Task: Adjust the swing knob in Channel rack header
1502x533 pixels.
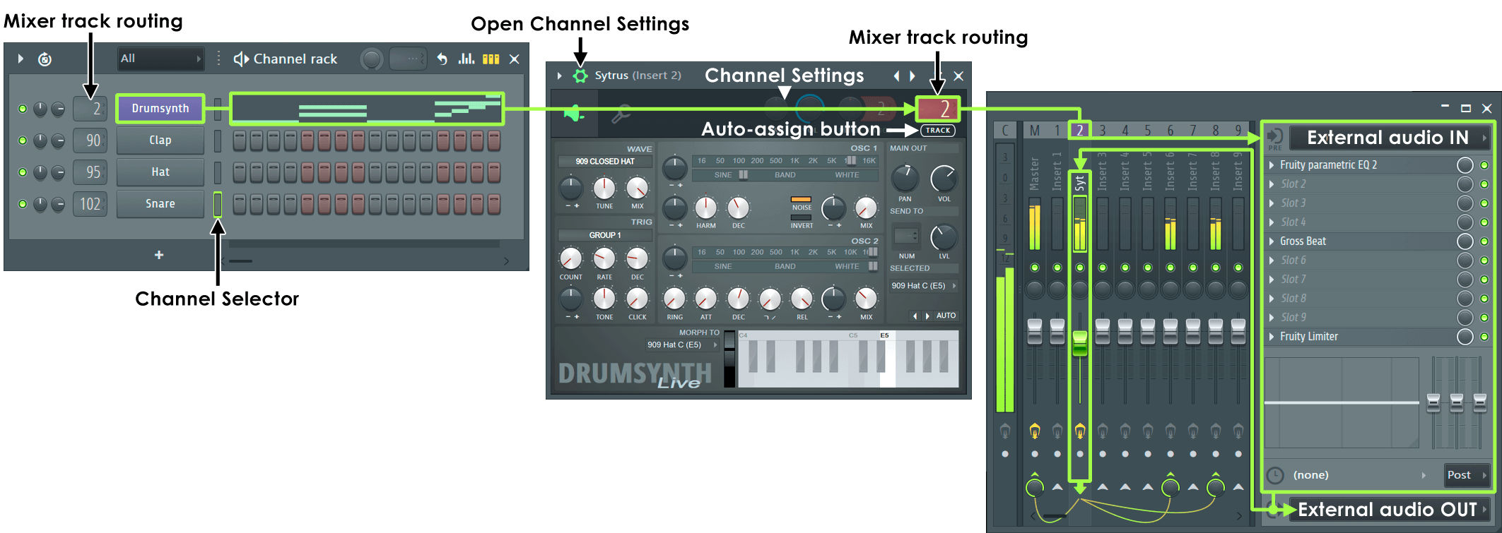Action: coord(371,59)
